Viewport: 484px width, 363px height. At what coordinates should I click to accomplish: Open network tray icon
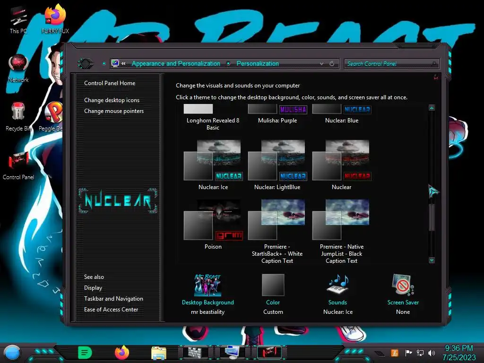(420, 353)
